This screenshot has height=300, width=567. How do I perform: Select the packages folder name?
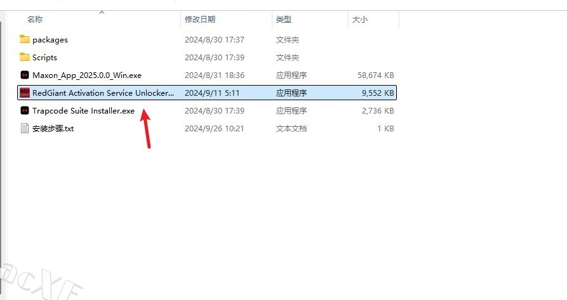click(50, 40)
